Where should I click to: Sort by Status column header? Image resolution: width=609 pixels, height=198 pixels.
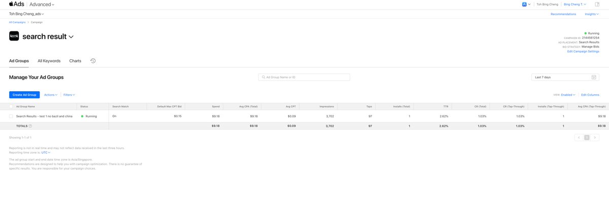(84, 107)
